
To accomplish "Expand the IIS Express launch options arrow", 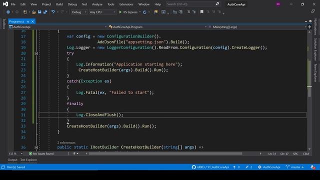I will pos(140,12).
